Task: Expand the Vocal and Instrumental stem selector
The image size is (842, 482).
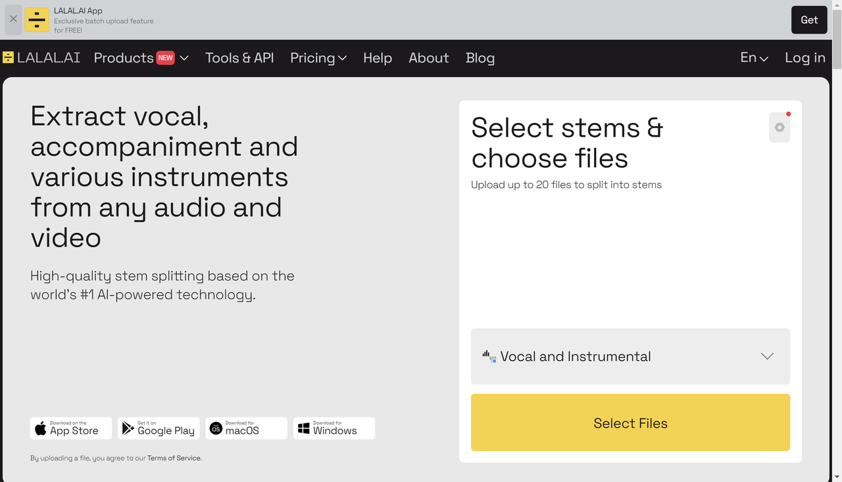Action: (767, 356)
